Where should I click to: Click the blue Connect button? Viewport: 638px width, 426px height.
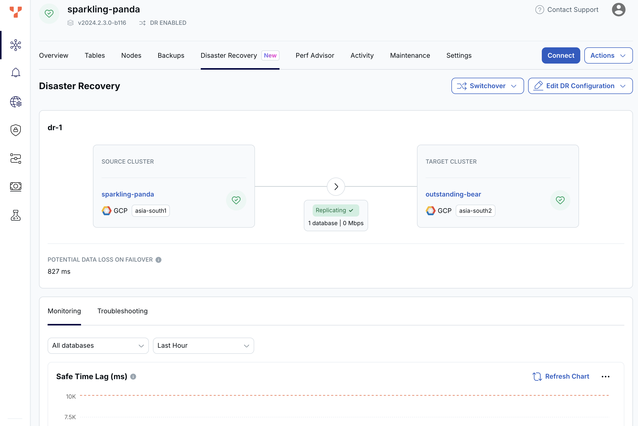561,55
